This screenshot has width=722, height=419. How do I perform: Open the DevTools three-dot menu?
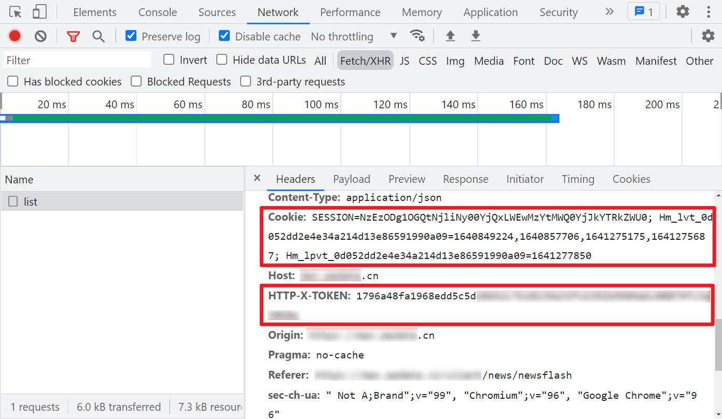709,11
